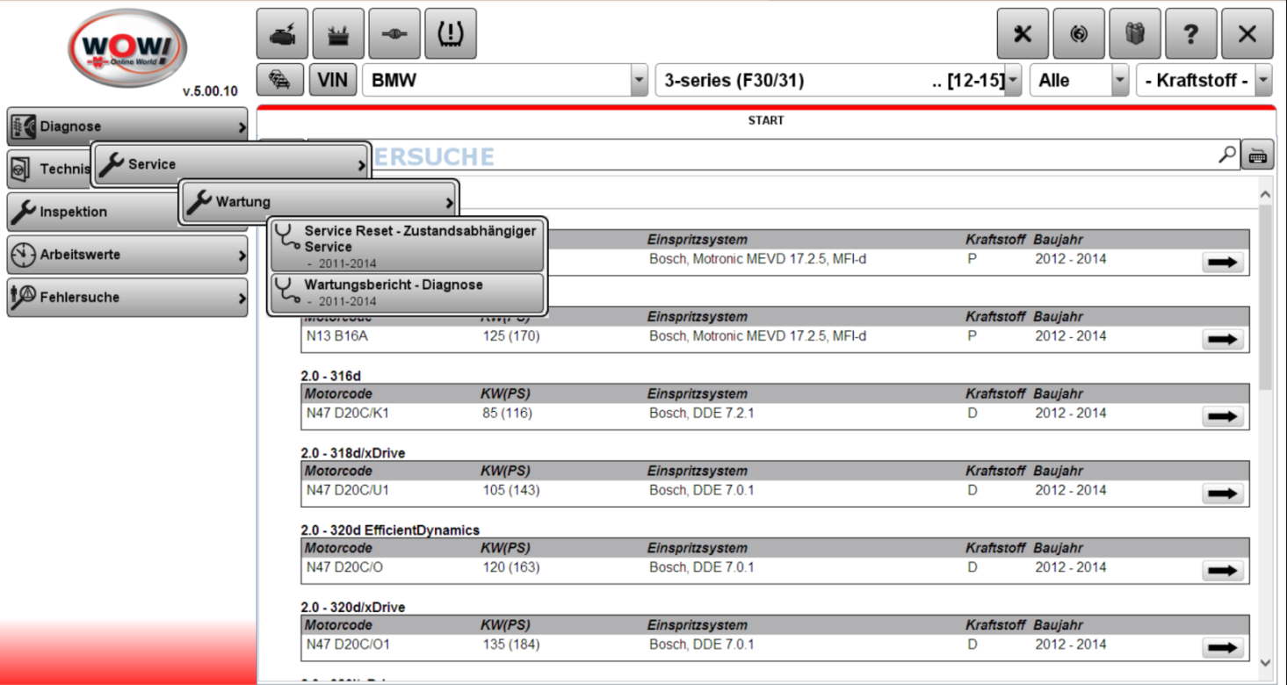This screenshot has width=1287, height=685.
Task: Select motor code N13 B16A
Action: point(337,336)
